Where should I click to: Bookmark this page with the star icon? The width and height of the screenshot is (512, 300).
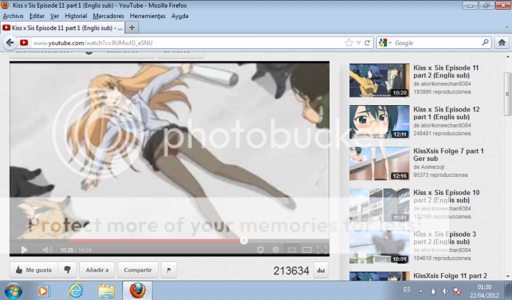pyautogui.click(x=349, y=43)
